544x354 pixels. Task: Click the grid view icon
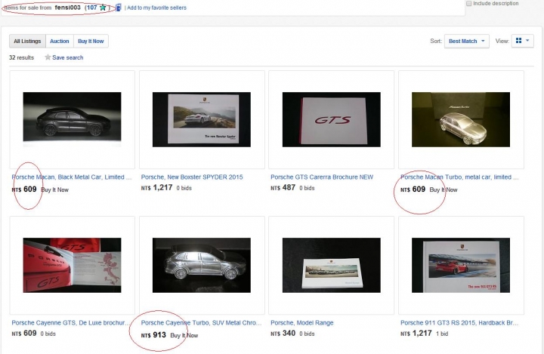518,41
